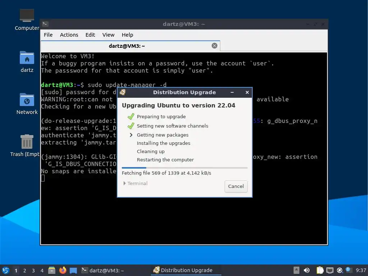Click the 'Installing the upgrades' step text
Image resolution: width=368 pixels, height=276 pixels.
click(x=164, y=143)
